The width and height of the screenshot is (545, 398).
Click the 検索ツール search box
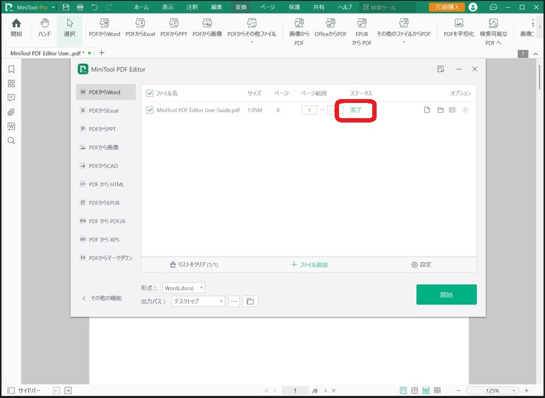[388, 7]
